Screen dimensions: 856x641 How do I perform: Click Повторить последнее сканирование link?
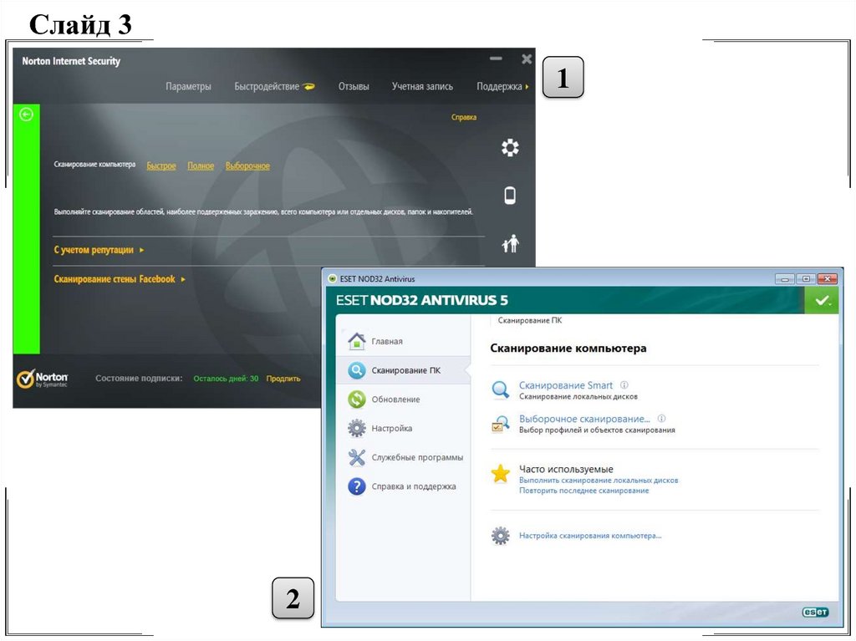point(583,491)
